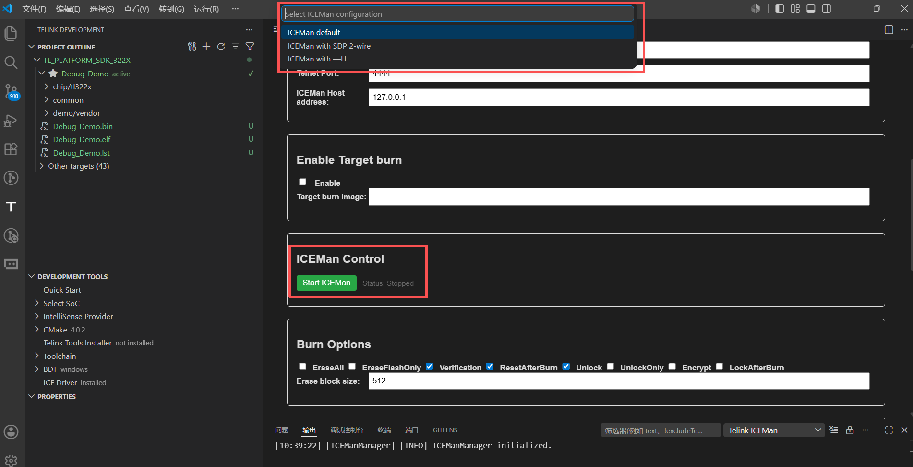The height and width of the screenshot is (467, 913).
Task: Collapse the TL_PLATFORM_SDK_322X tree node
Action: tap(37, 60)
